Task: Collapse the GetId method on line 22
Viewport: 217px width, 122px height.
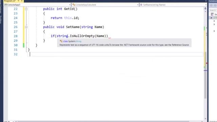Action: [26, 9]
